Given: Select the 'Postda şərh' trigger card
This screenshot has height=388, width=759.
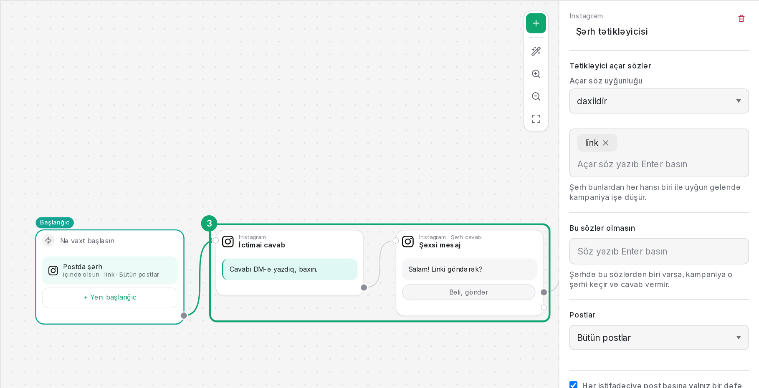Looking at the screenshot, I should [110, 270].
